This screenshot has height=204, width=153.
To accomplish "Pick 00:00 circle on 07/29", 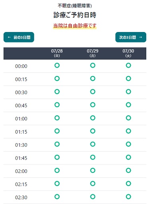I will pyautogui.click(x=93, y=66).
